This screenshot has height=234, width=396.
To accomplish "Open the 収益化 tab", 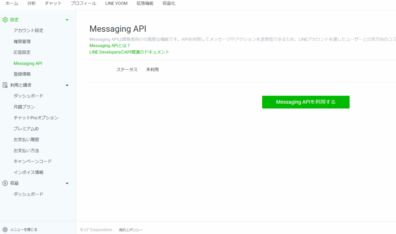I will tap(169, 3).
